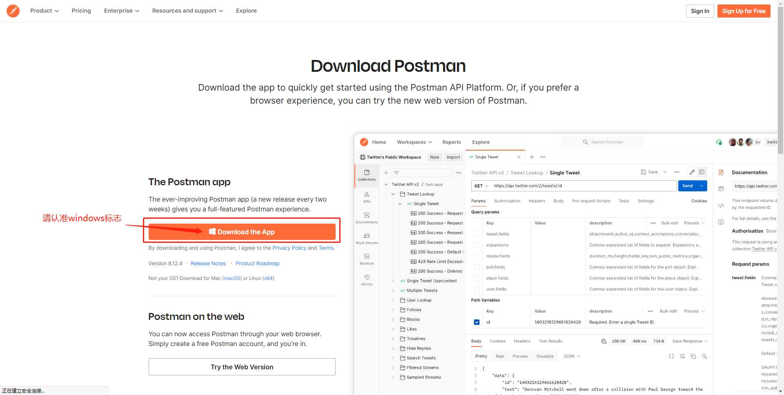Enable the media.fields checkbox
Screen dimensions: 784x395
[477, 256]
